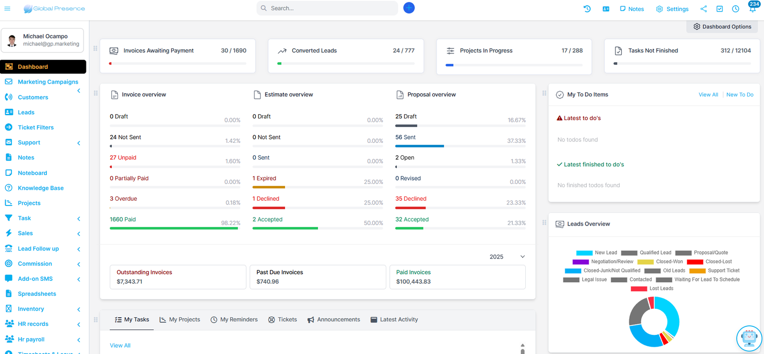
Task: Open the Latest Activity tab
Action: (394, 320)
